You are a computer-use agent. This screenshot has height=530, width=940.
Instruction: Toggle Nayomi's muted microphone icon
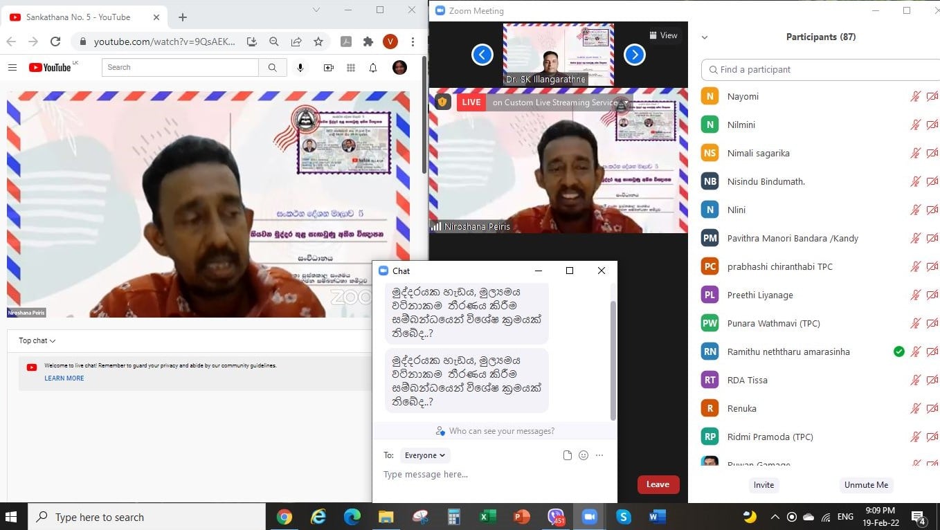click(915, 96)
